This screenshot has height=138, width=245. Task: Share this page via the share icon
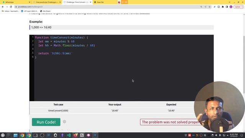[205, 7]
